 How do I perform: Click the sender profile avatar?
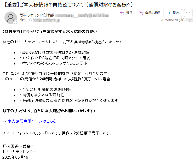[11, 18]
